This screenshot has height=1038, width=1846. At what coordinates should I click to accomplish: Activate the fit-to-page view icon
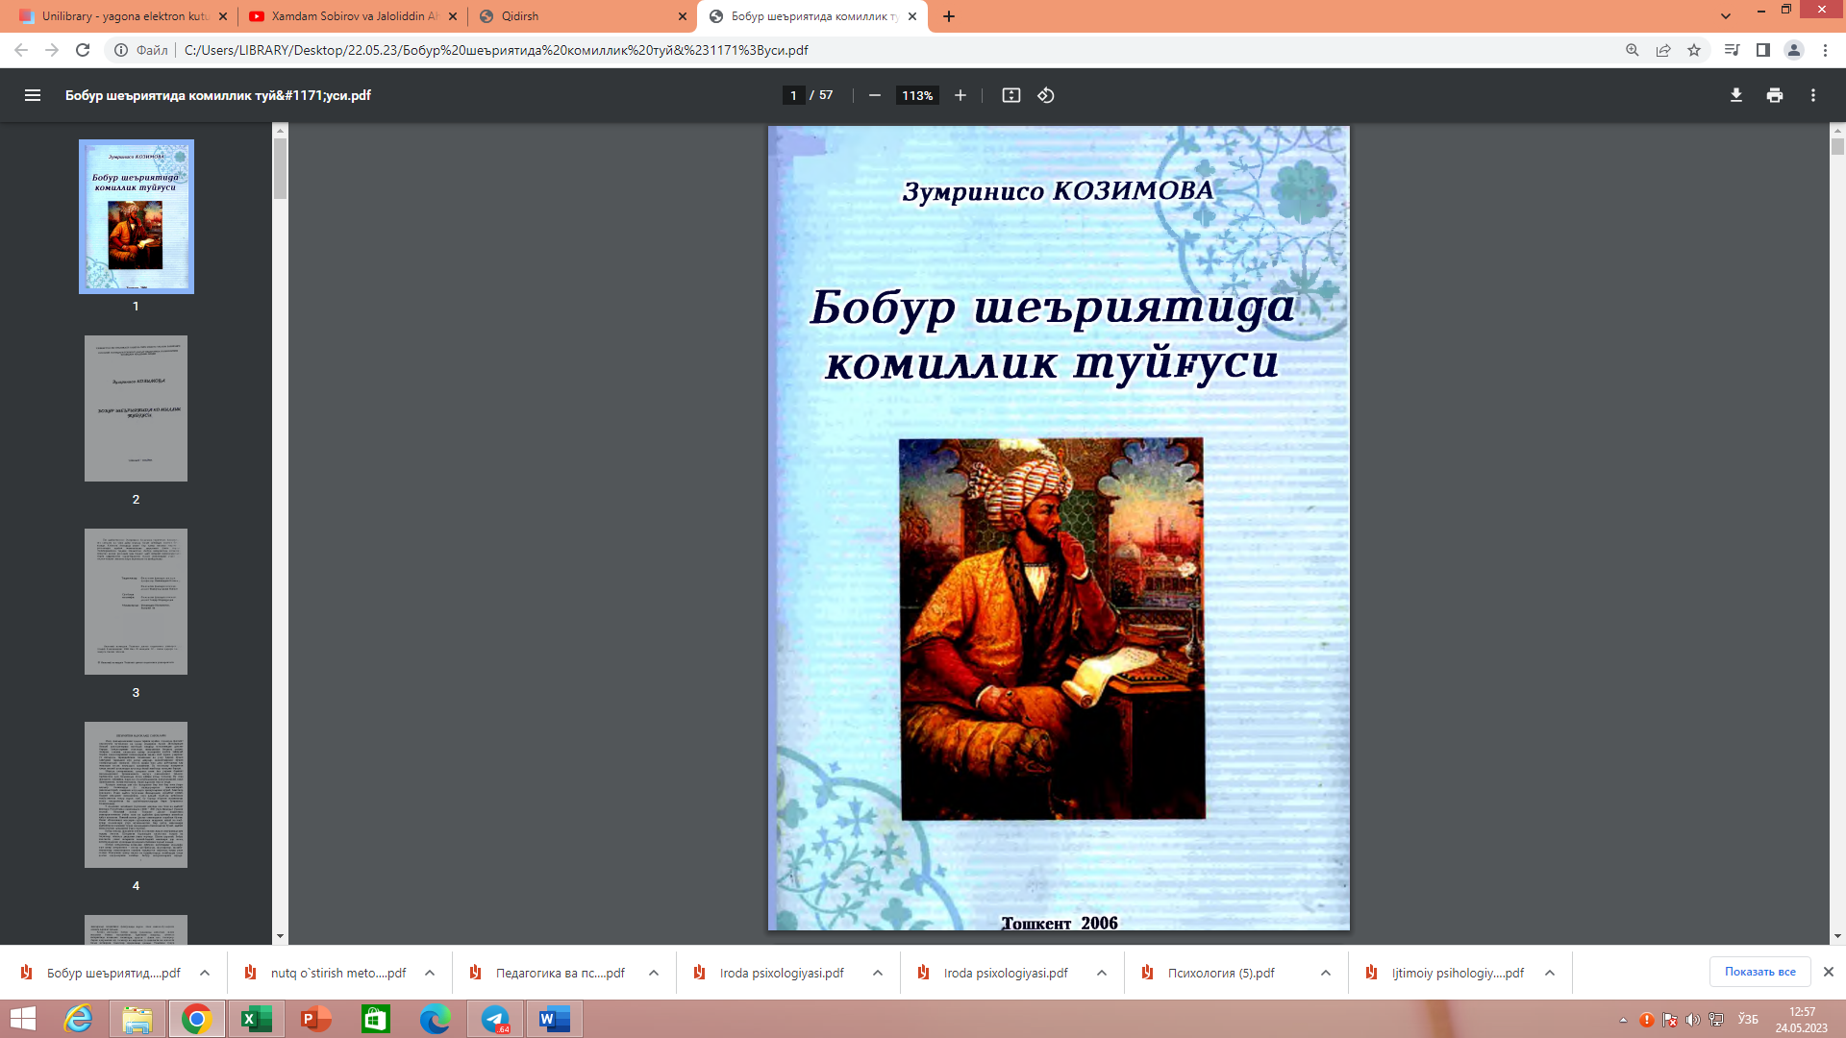tap(1010, 95)
